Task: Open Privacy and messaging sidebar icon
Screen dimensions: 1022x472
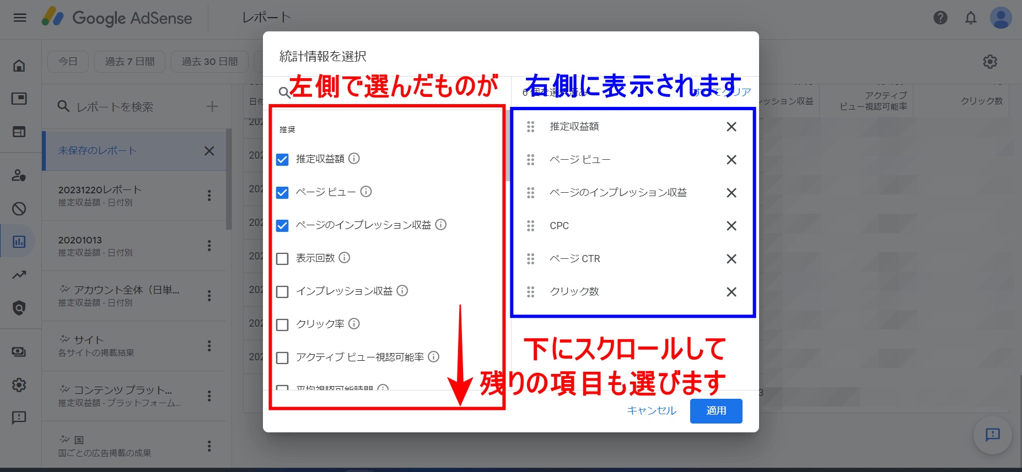Action: 19,176
